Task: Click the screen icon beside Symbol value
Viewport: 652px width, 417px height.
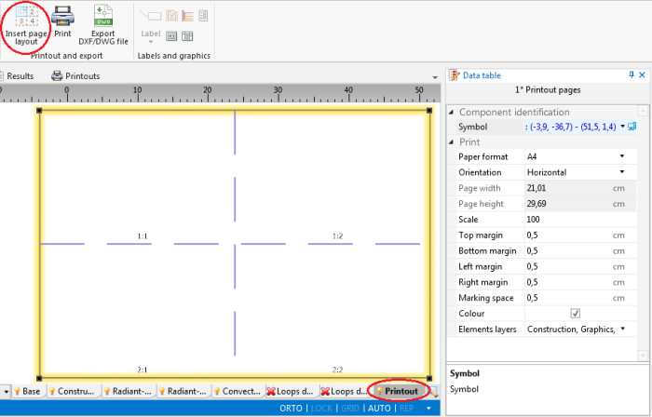Action: click(632, 127)
